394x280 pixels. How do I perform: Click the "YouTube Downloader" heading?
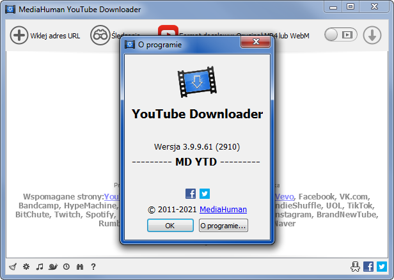pos(197,114)
